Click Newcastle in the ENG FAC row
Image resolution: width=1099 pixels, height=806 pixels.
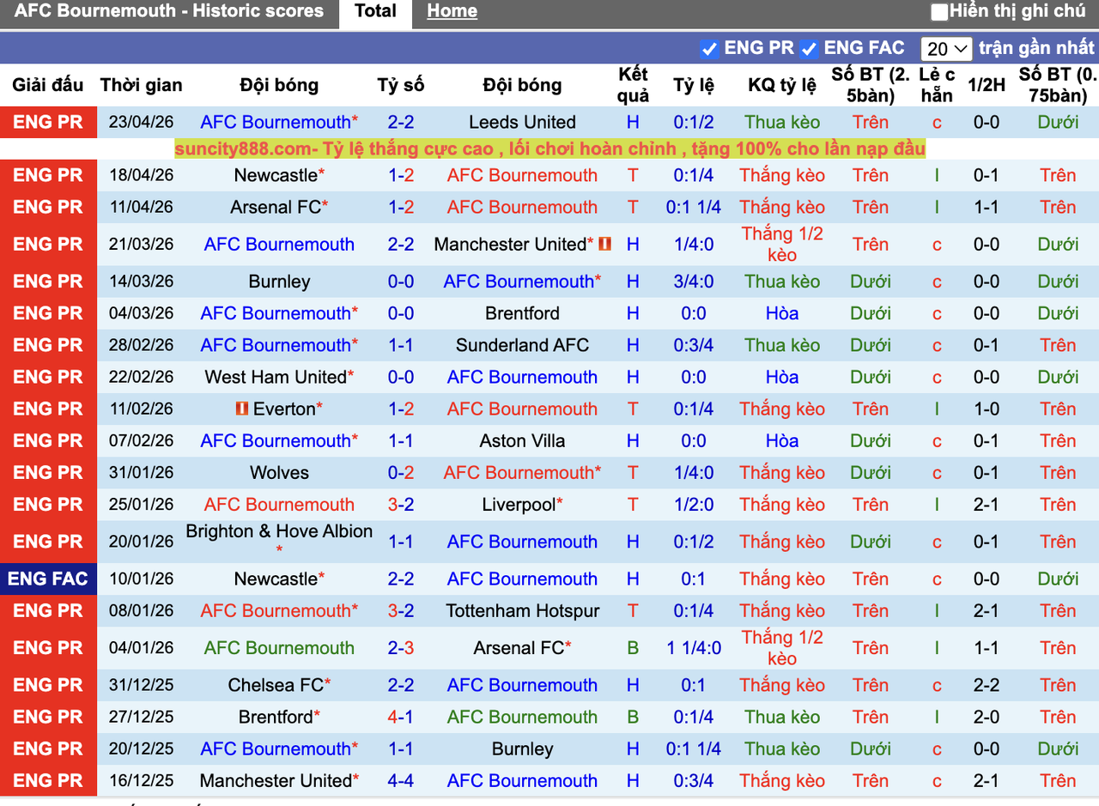pos(276,579)
